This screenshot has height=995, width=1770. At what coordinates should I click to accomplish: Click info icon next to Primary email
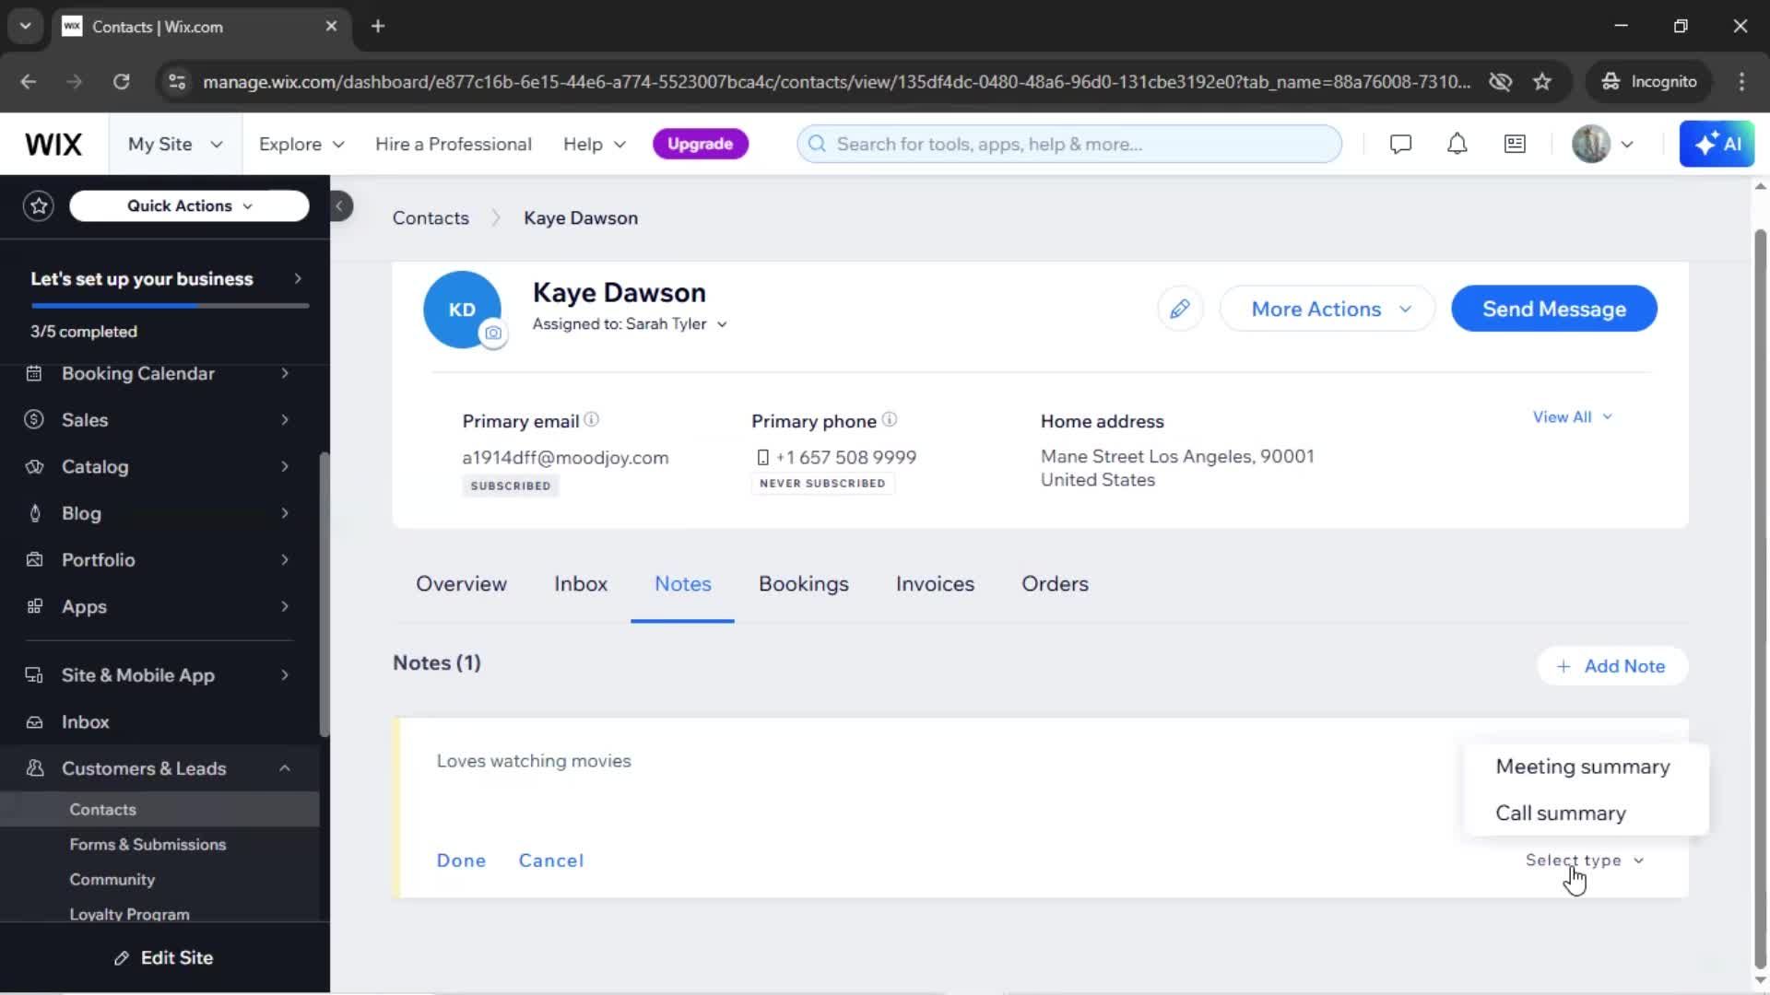592,420
